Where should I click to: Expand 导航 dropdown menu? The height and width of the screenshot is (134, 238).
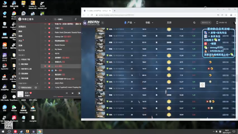click(x=149, y=23)
